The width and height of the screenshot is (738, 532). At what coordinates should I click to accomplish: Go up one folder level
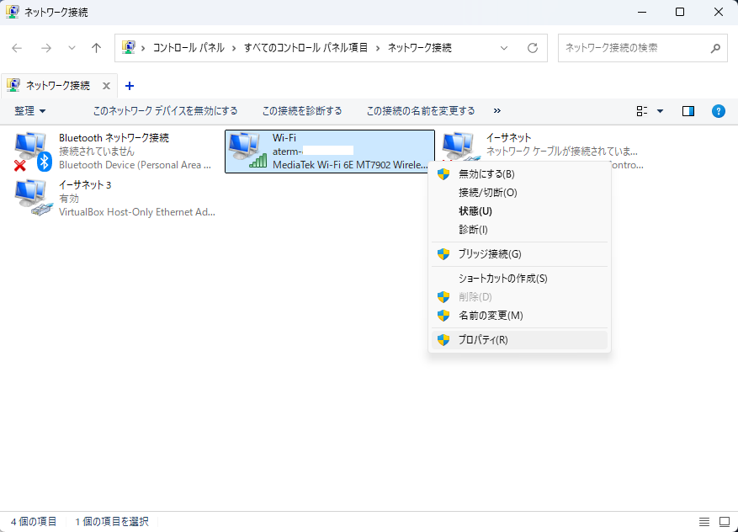(x=96, y=48)
